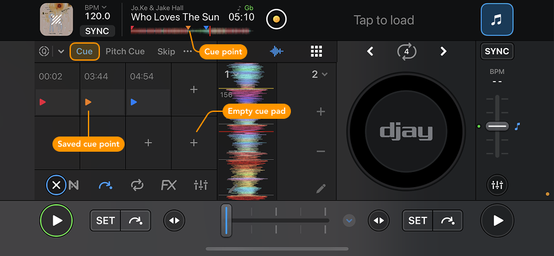Image resolution: width=554 pixels, height=256 pixels.
Task: Toggle SYNC on the right deck
Action: pyautogui.click(x=496, y=51)
